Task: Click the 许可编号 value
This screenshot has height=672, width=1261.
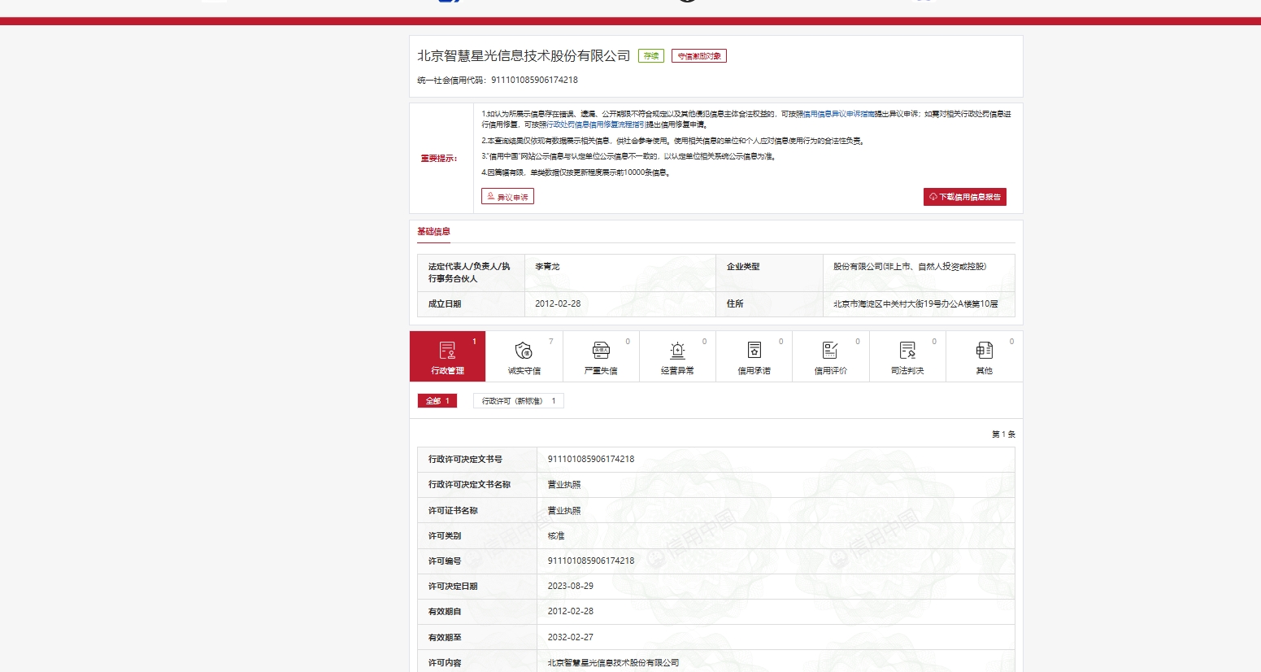Action: coord(591,561)
